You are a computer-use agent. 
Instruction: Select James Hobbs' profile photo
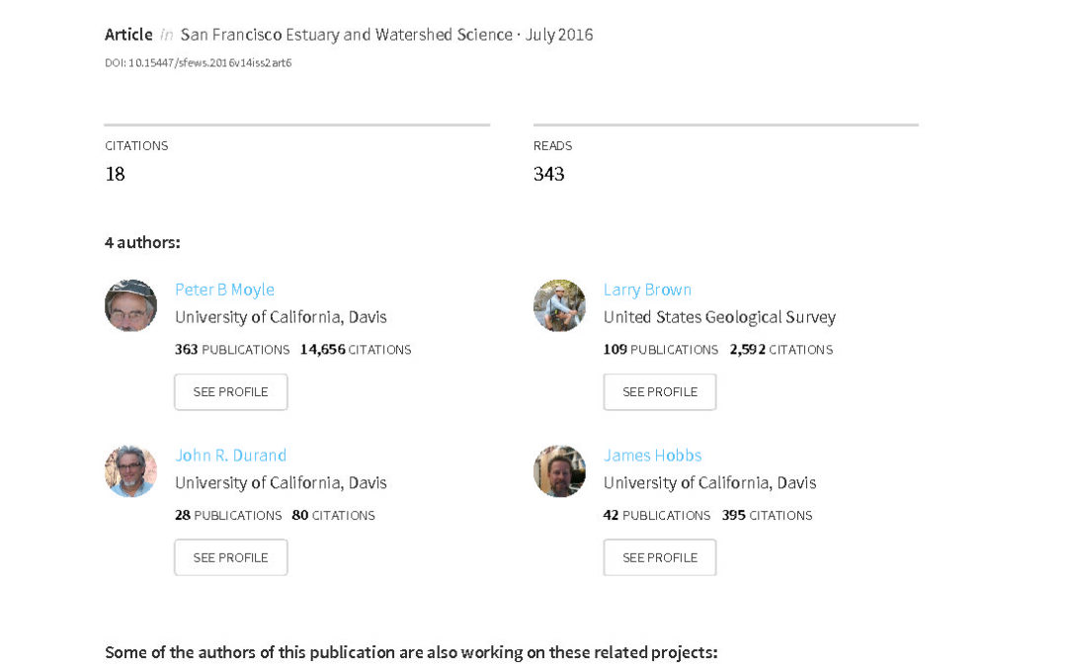(559, 471)
